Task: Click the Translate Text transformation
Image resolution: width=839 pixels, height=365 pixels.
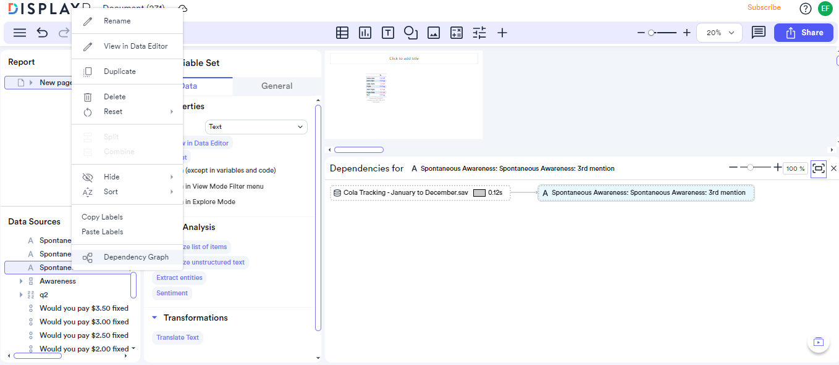Action: (177, 337)
